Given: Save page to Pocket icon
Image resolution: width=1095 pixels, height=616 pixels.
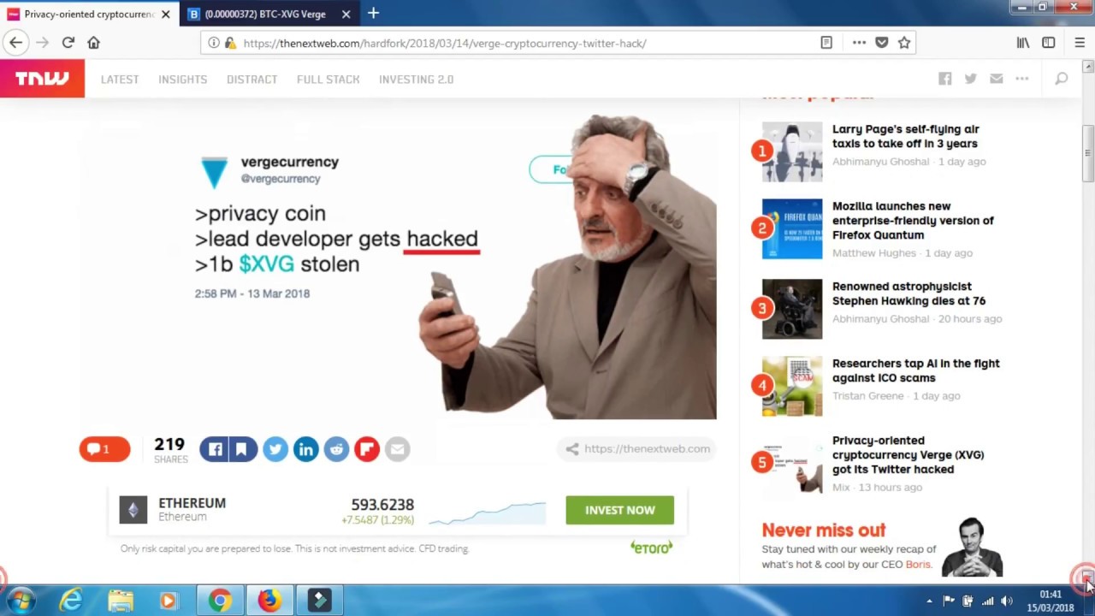Looking at the screenshot, I should click(x=882, y=43).
